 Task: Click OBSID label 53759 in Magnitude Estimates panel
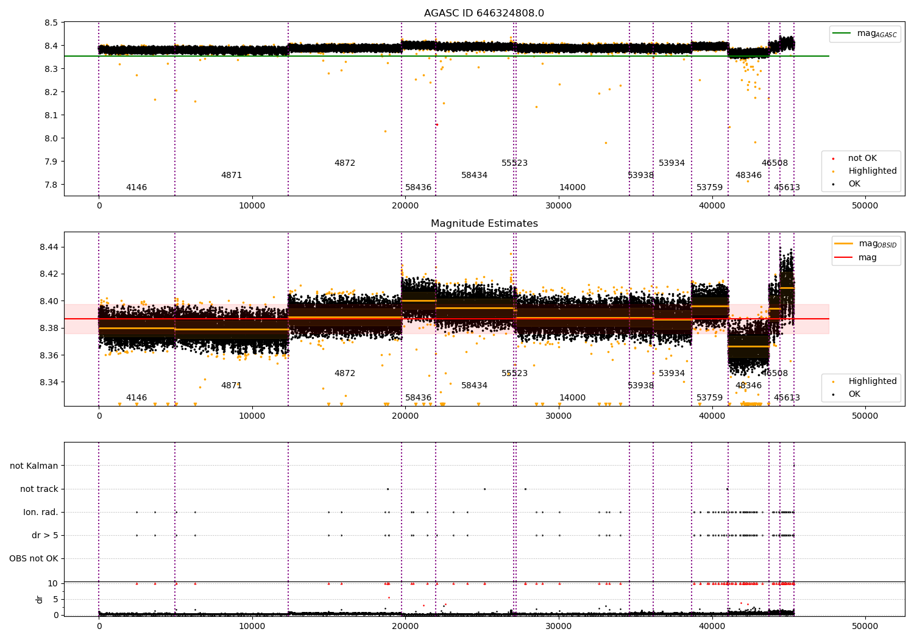coord(710,398)
